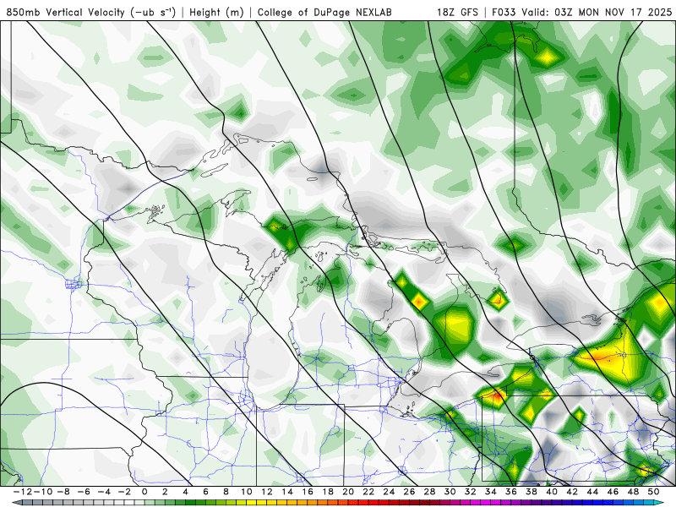Select the 'F033' forecast hour text
The height and width of the screenshot is (507, 676).
pos(504,12)
